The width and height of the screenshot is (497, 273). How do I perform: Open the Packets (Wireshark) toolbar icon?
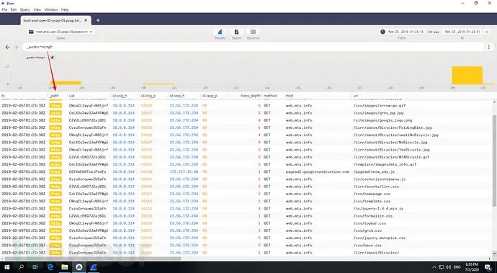(x=220, y=32)
